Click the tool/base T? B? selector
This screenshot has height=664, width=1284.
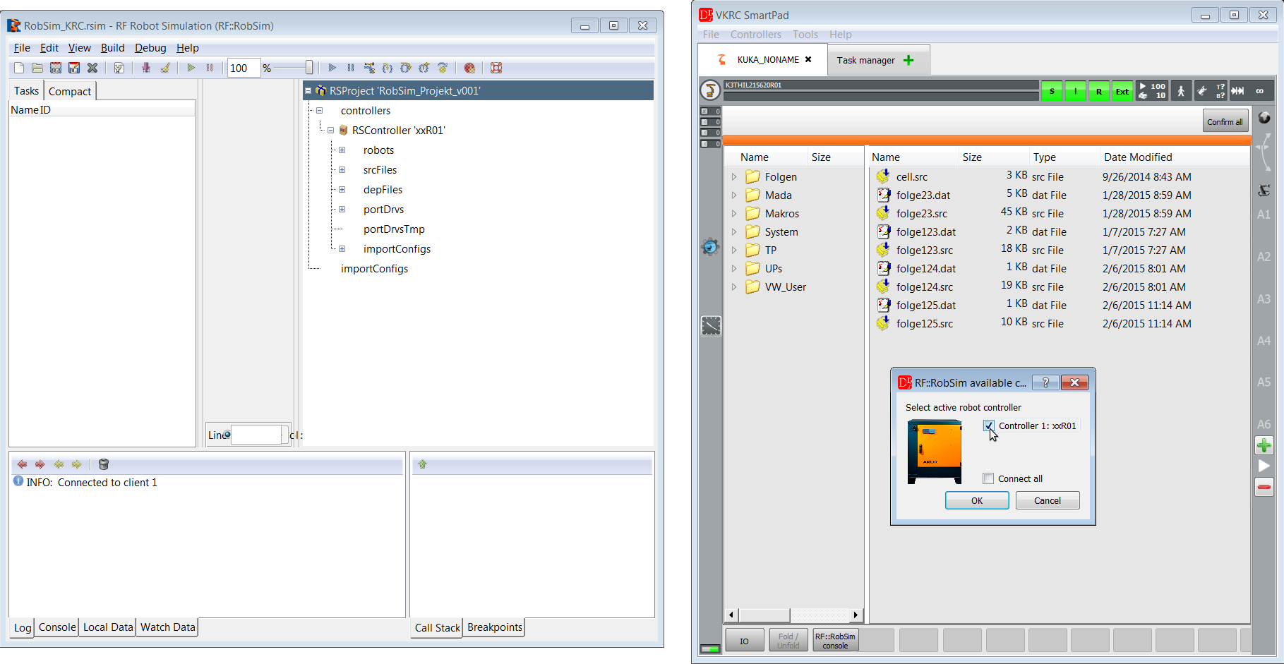pyautogui.click(x=1211, y=91)
